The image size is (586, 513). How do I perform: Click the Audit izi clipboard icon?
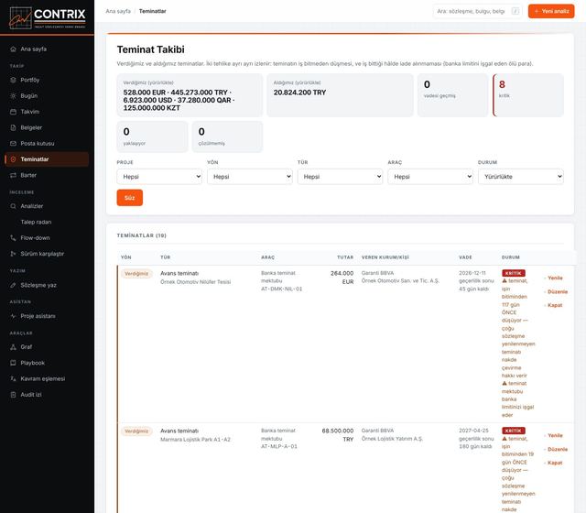13,395
